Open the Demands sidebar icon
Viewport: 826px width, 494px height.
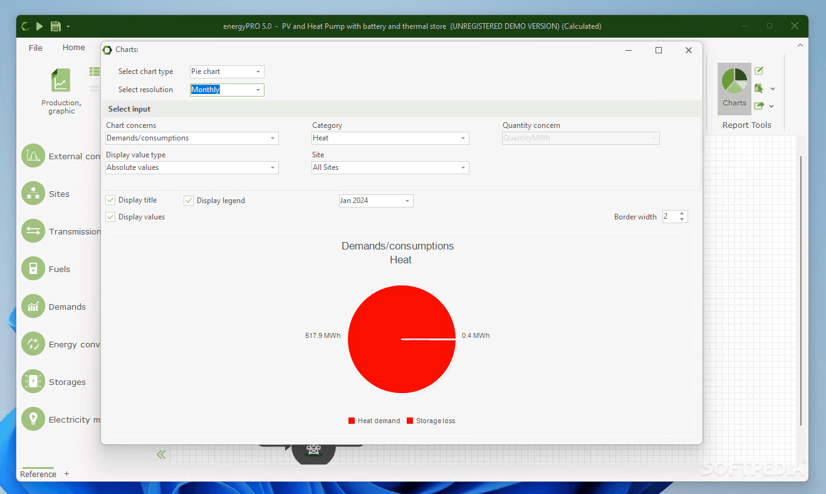point(33,306)
